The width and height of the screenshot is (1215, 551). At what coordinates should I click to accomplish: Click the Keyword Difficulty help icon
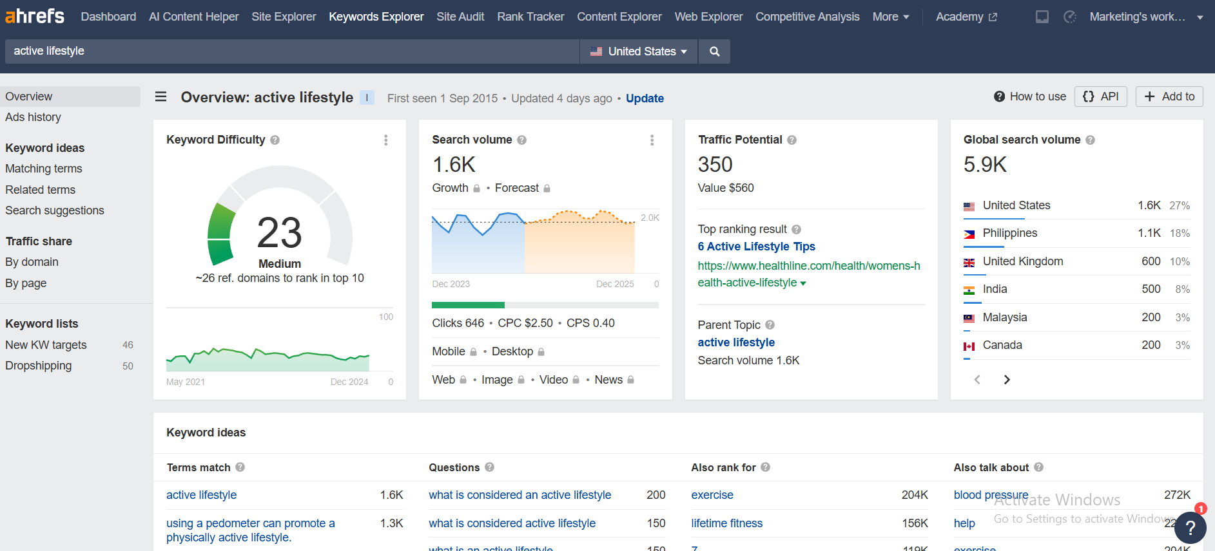275,140
